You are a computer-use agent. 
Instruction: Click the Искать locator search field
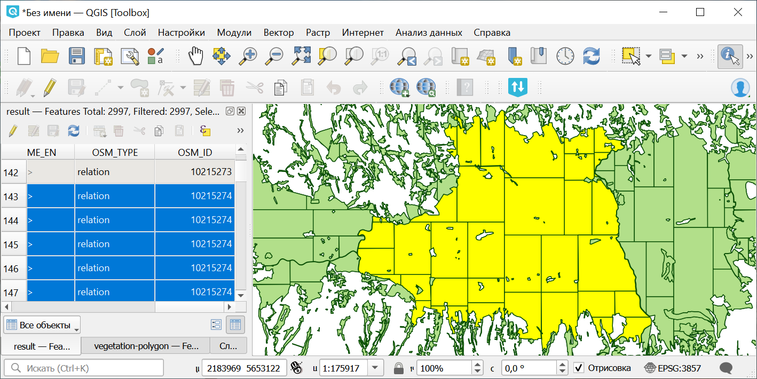[84, 368]
